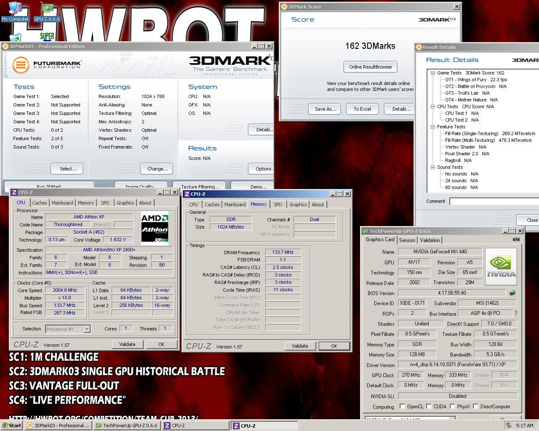Switch to the Caches tab in CPU-Z processor window
The height and width of the screenshot is (431, 539).
[x=40, y=203]
